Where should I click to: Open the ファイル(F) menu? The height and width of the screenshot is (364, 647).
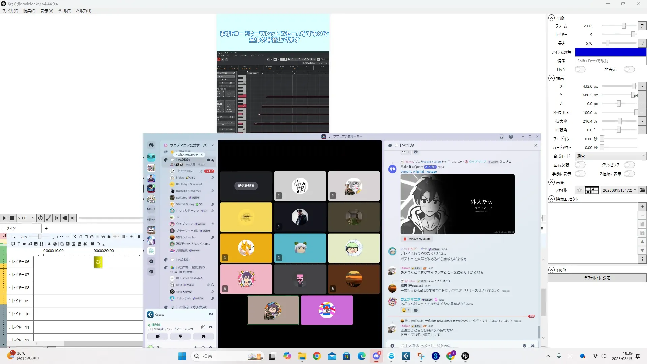[10, 11]
